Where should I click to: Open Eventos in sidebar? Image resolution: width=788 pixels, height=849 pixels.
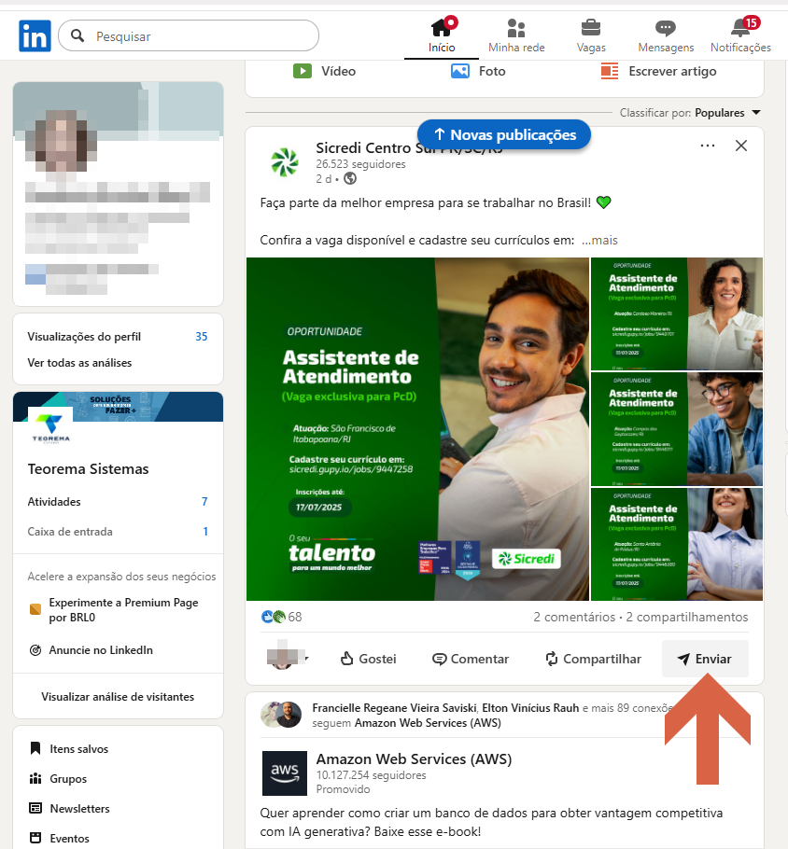[x=59, y=838]
